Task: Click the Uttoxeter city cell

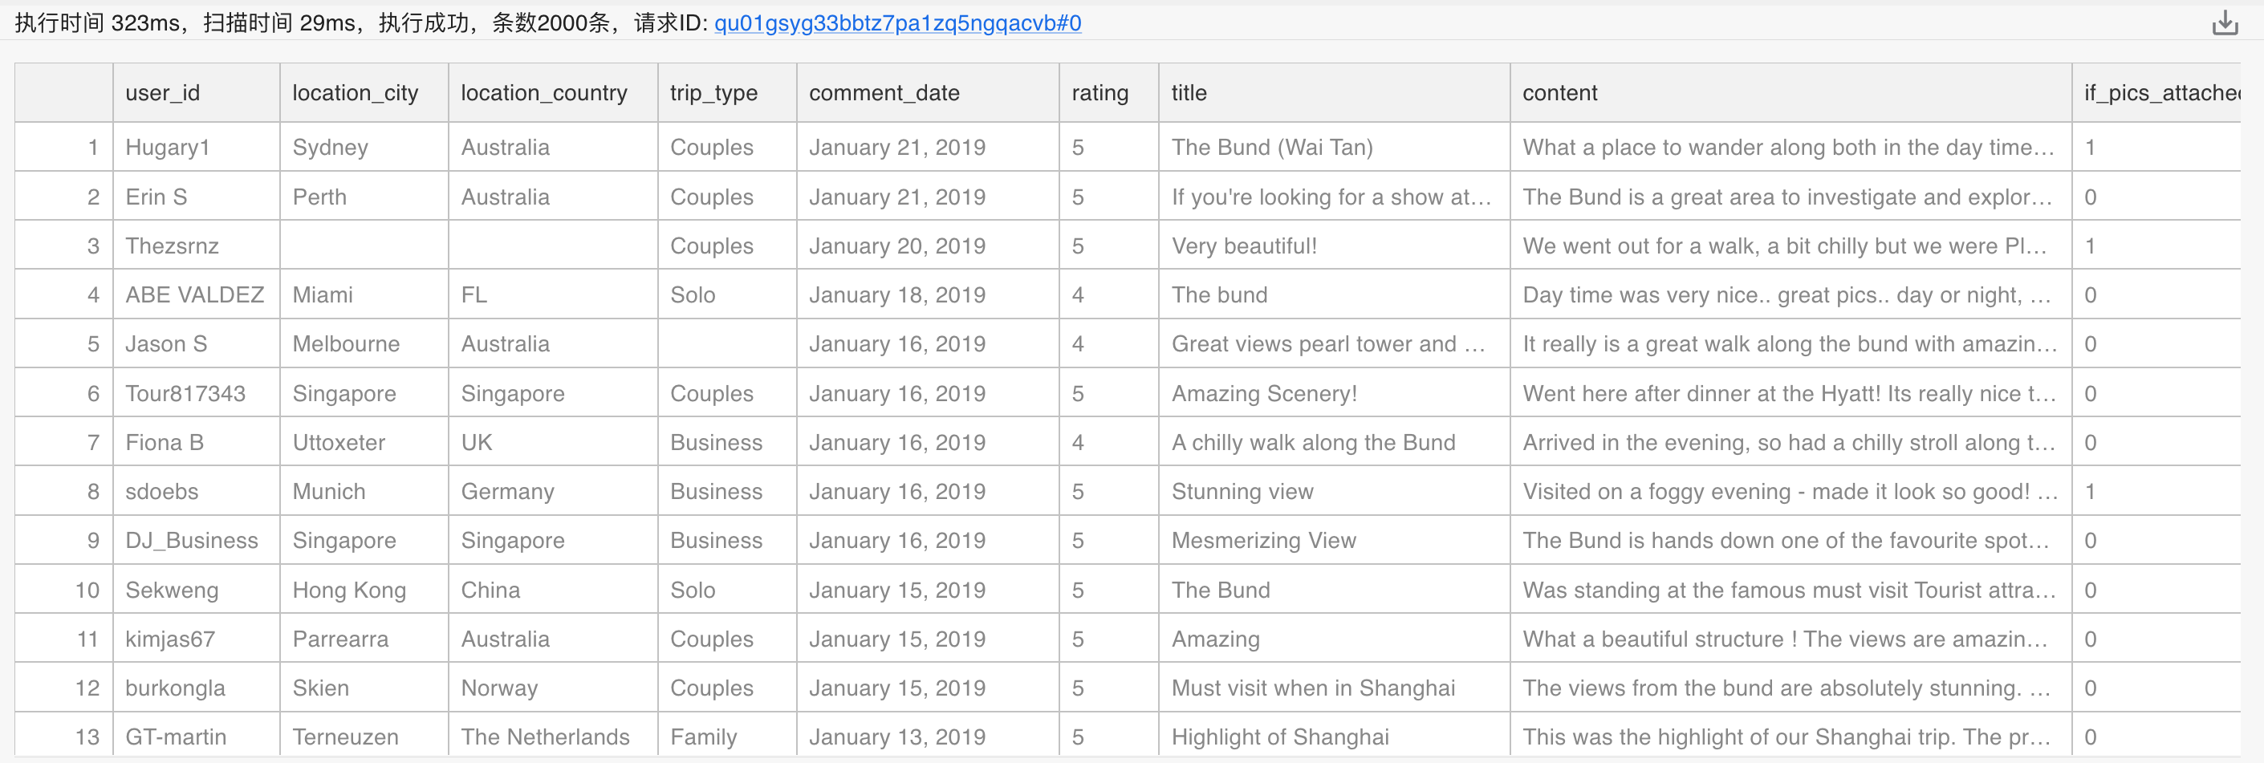Action: click(x=339, y=443)
